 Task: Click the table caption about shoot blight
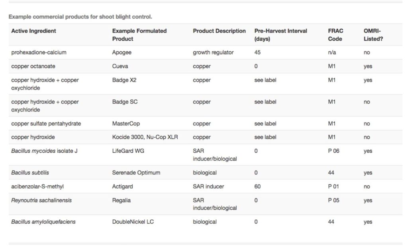point(80,17)
